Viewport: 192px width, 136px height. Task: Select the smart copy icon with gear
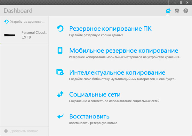point(60,72)
